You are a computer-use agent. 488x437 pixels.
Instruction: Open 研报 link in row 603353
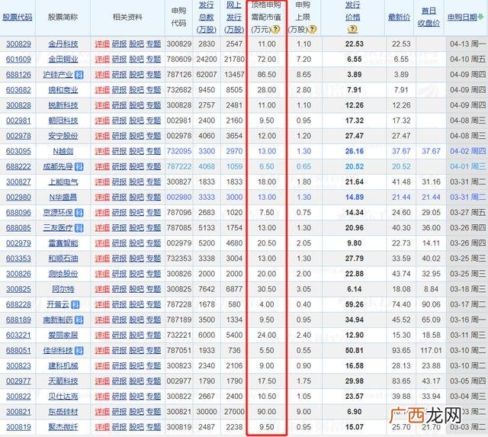click(119, 259)
